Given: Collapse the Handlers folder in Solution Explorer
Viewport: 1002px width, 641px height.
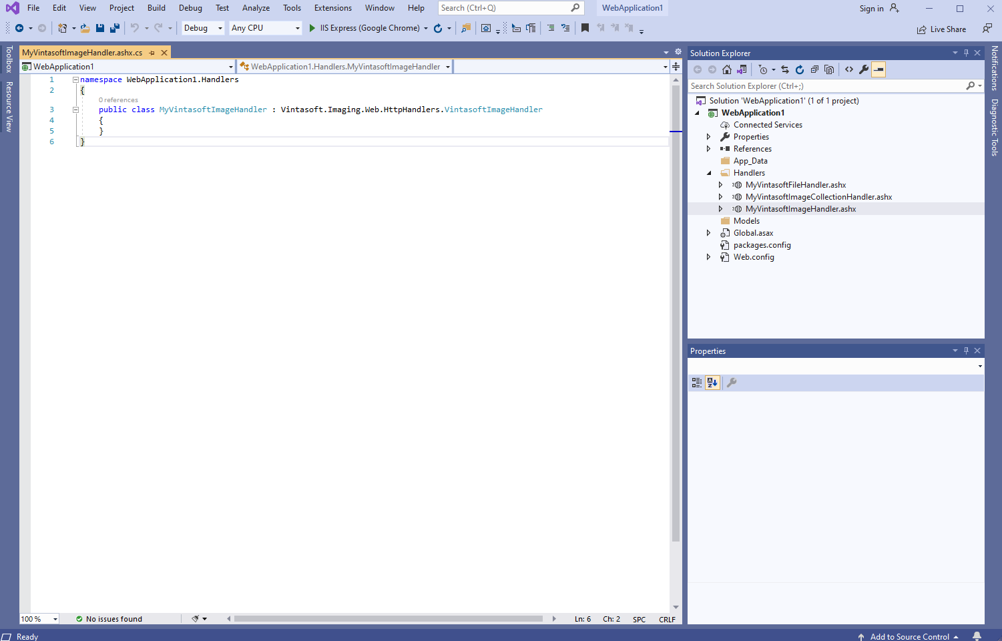Looking at the screenshot, I should 708,173.
